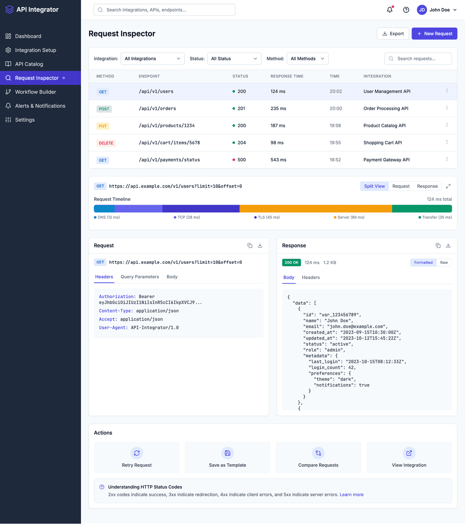
Task: Open the Learn more link about status codes
Action: pos(351,494)
